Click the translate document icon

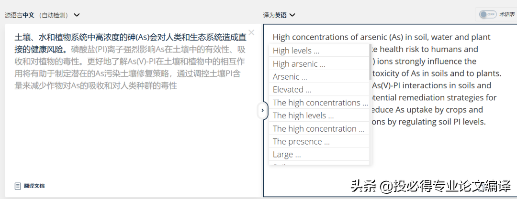click(x=18, y=186)
